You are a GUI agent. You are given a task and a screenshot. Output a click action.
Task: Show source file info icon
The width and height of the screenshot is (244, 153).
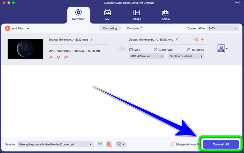[91, 40]
